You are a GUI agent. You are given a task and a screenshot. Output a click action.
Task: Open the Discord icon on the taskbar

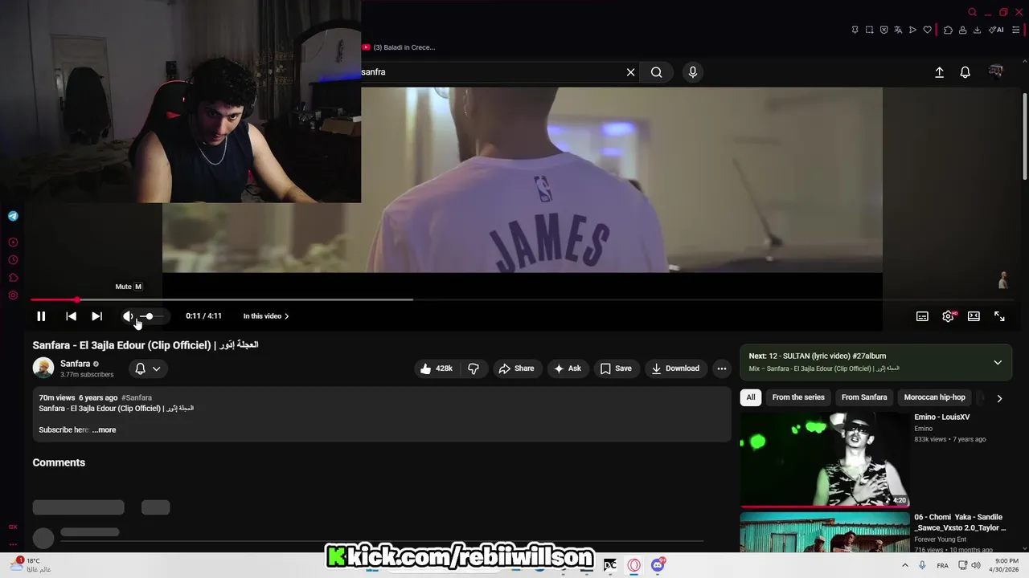[658, 565]
